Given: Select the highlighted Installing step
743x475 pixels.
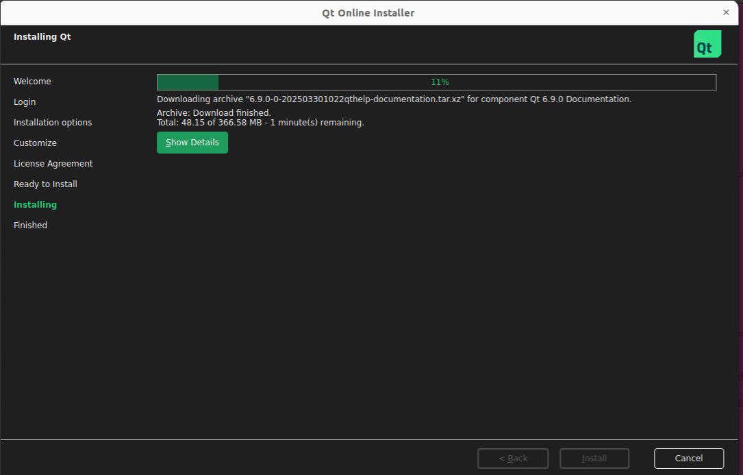Looking at the screenshot, I should click(35, 204).
